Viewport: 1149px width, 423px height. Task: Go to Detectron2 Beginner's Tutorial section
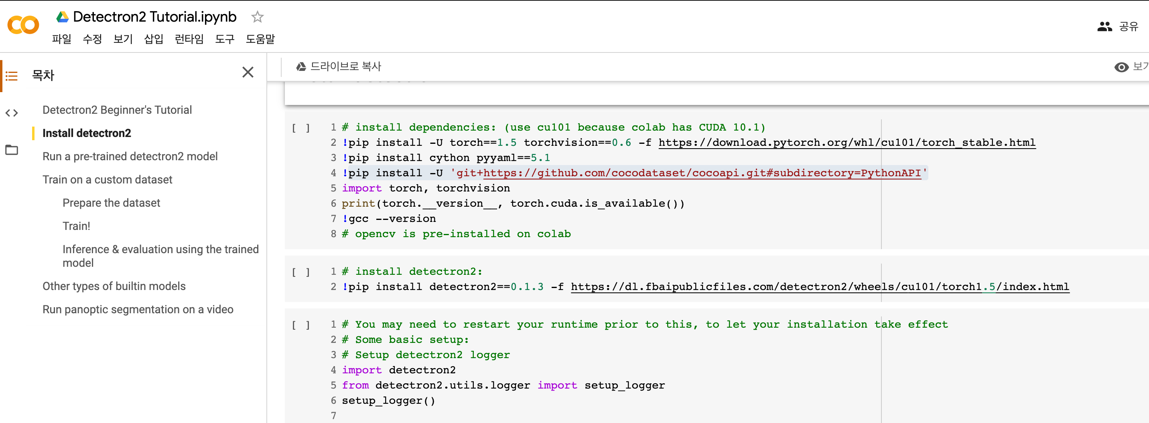coord(117,110)
